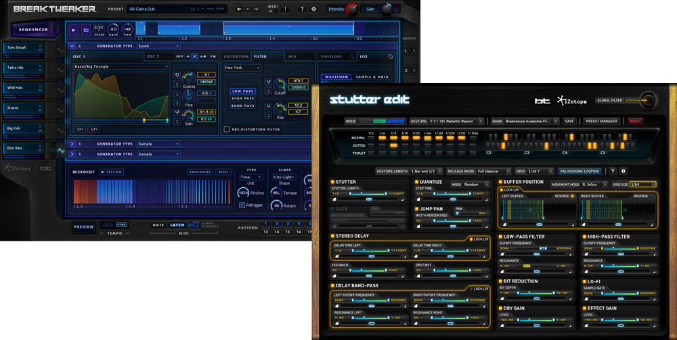Image resolution: width=677 pixels, height=340 pixels.
Task: Click the waveform icon beside Taiko Hits track
Action: [60, 71]
